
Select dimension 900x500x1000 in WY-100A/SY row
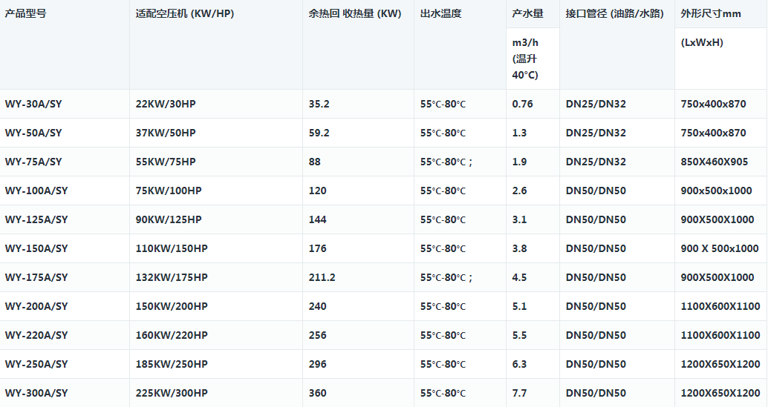point(716,191)
